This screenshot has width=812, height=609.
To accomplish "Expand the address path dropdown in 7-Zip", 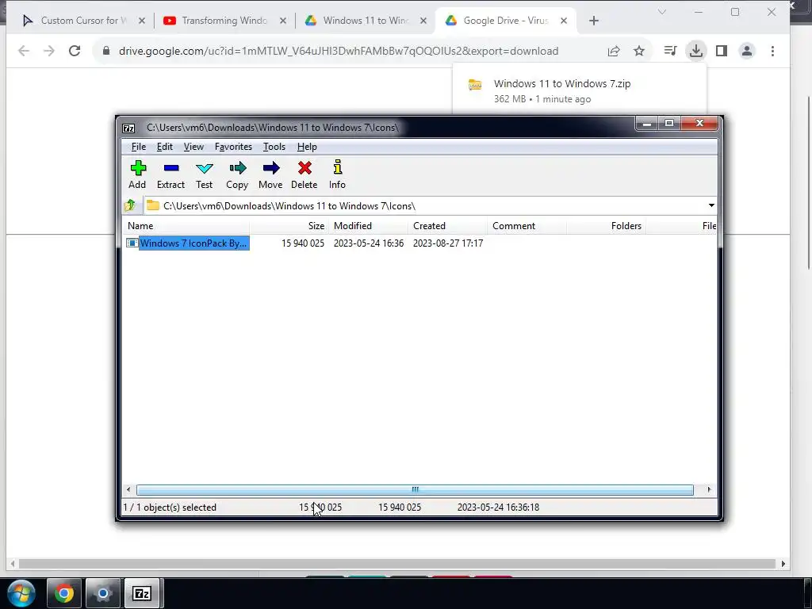I will [711, 205].
